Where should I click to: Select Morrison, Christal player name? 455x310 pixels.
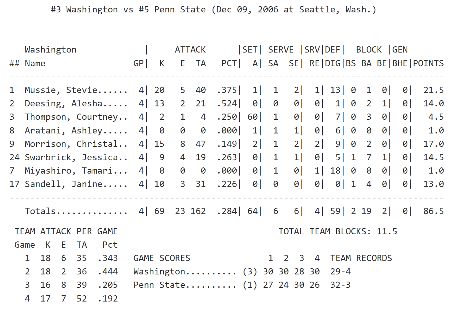click(x=71, y=144)
